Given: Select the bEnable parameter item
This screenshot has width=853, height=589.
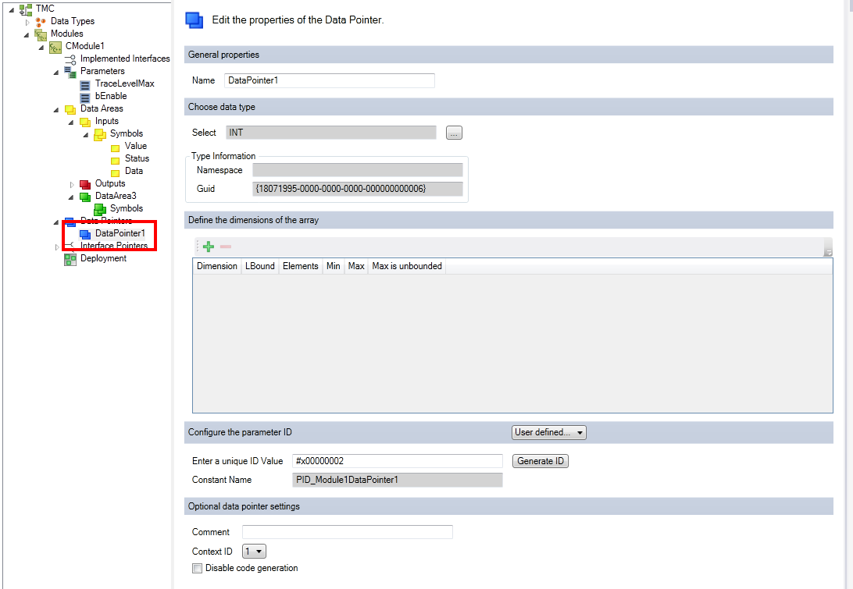Looking at the screenshot, I should pyautogui.click(x=111, y=96).
